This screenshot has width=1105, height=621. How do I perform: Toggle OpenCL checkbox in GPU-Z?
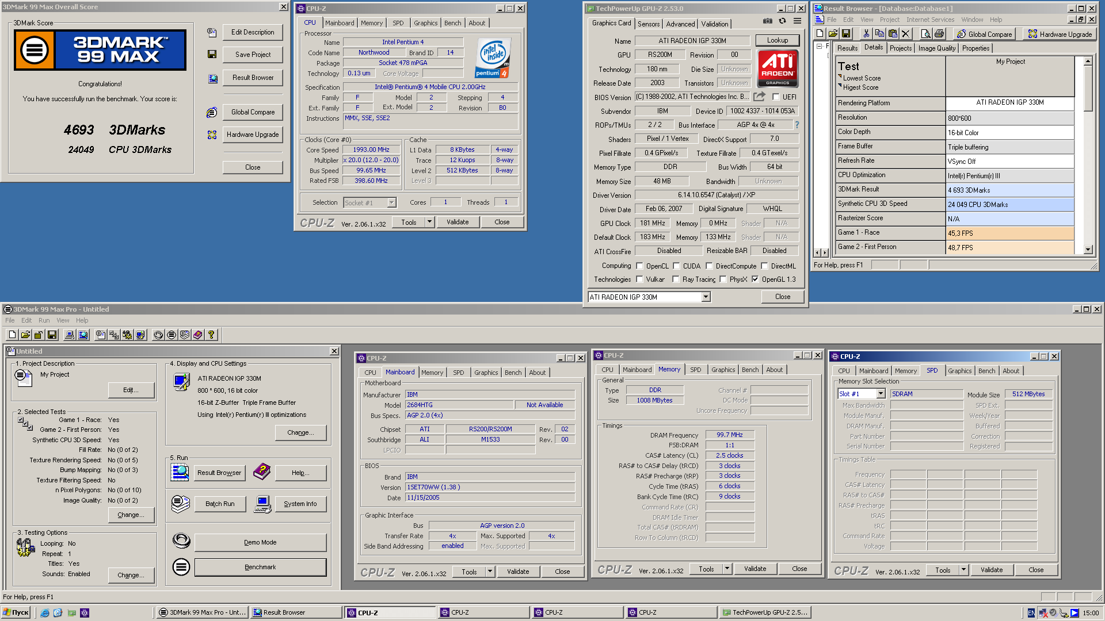click(x=639, y=266)
